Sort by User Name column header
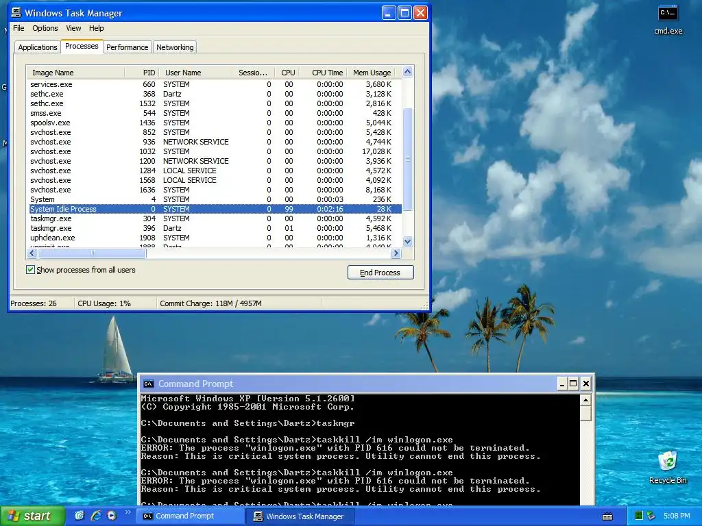Screen dimensions: 702x526 [x=196, y=73]
